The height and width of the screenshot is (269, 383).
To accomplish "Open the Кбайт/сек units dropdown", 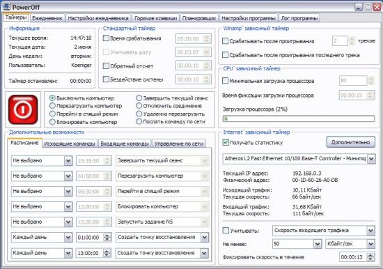I will (370, 244).
